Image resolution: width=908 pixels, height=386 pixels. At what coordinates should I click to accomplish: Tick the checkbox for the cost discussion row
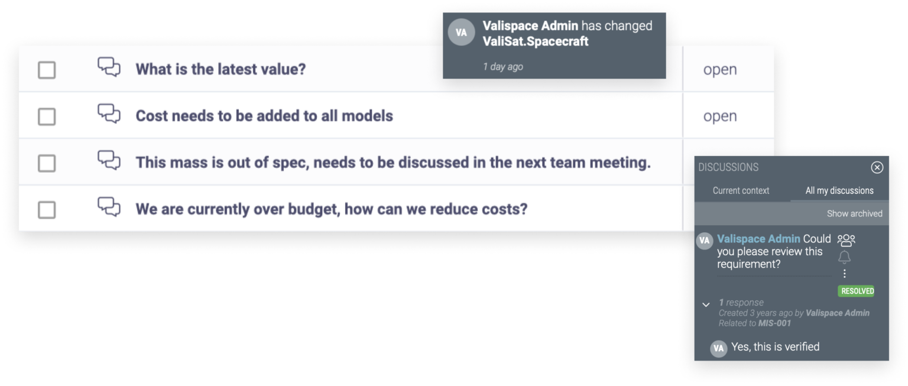[x=47, y=115]
